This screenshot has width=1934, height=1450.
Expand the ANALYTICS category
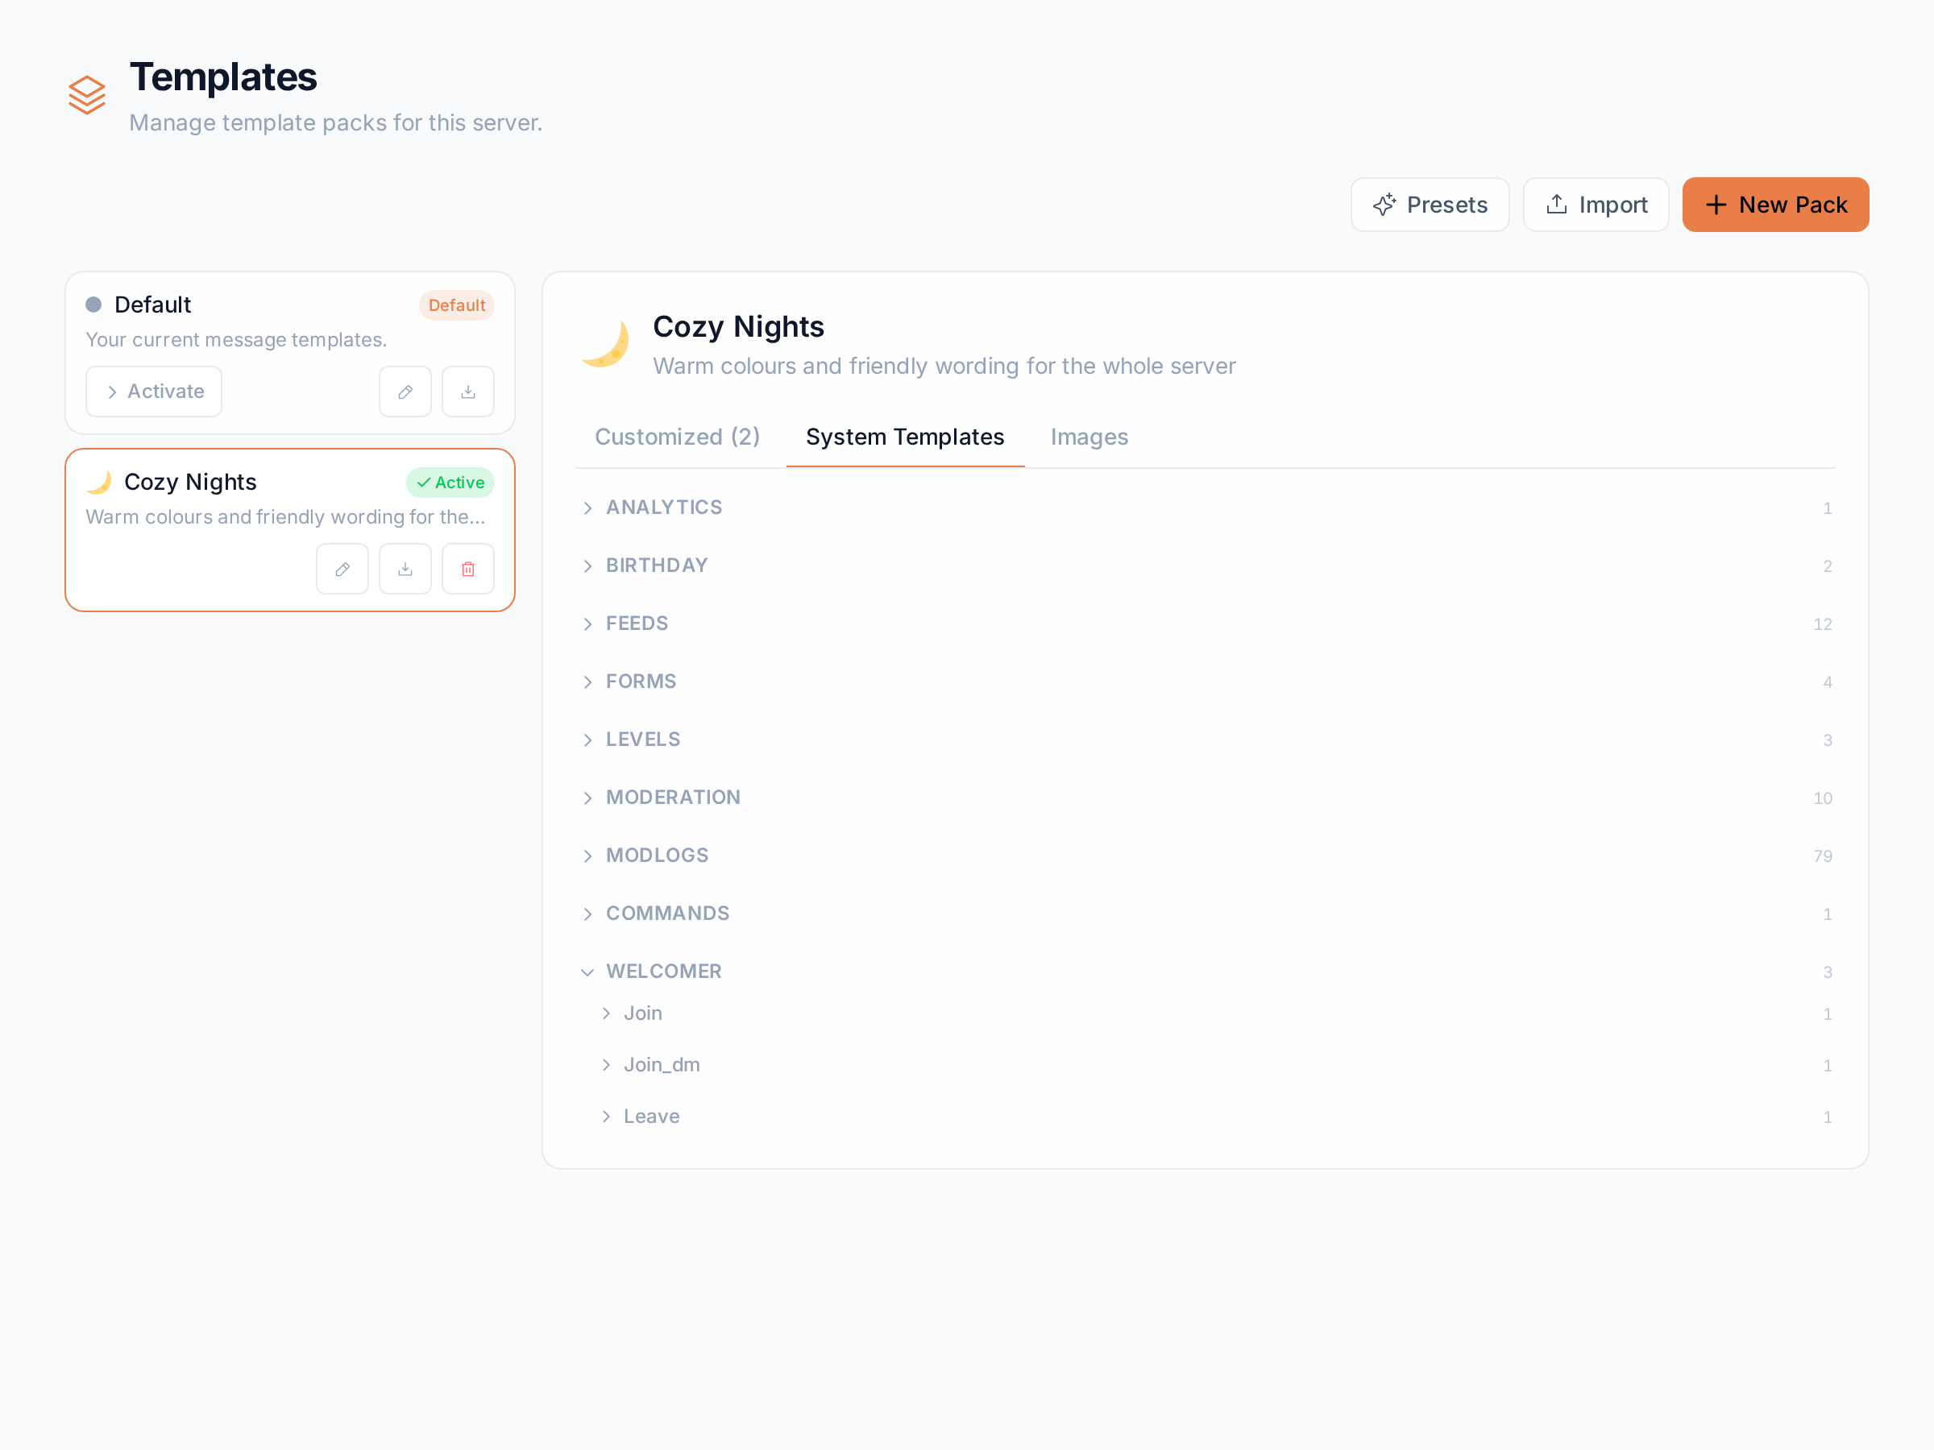(x=1205, y=507)
